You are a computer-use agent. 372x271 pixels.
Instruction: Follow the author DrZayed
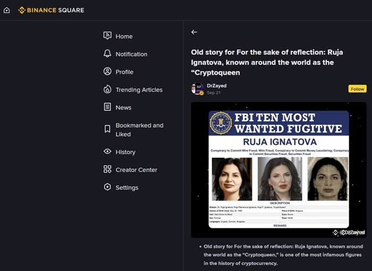(x=357, y=89)
